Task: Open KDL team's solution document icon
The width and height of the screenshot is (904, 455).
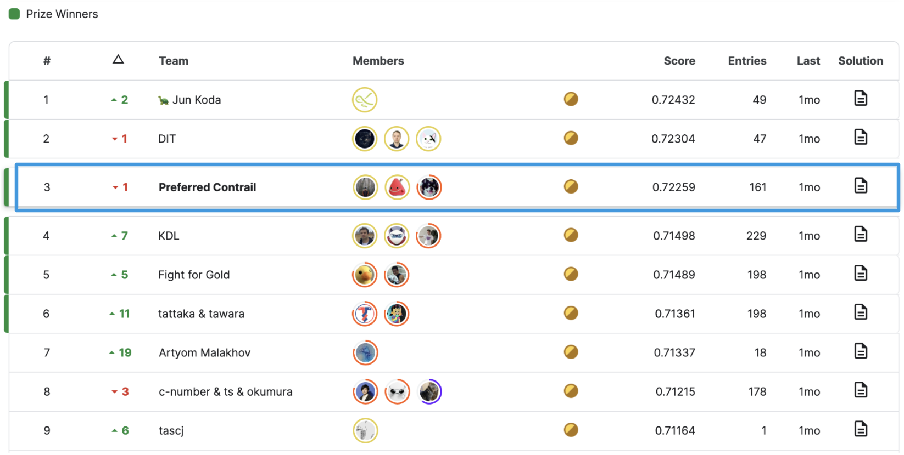Action: [861, 234]
